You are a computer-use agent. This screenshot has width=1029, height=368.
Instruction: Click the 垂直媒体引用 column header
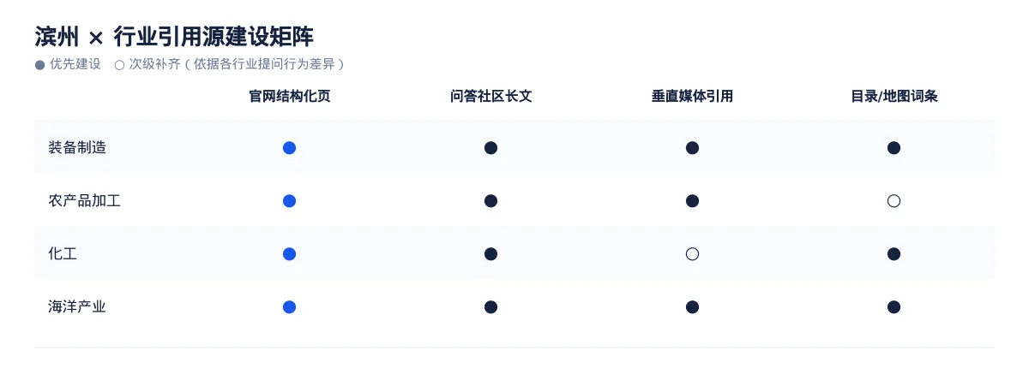point(692,96)
